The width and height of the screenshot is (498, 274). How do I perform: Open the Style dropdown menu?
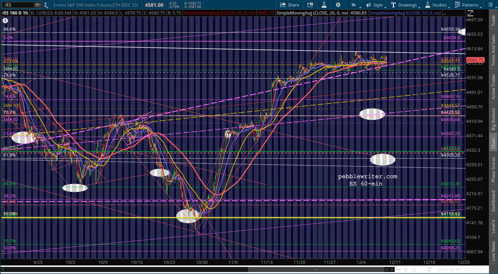pos(376,5)
